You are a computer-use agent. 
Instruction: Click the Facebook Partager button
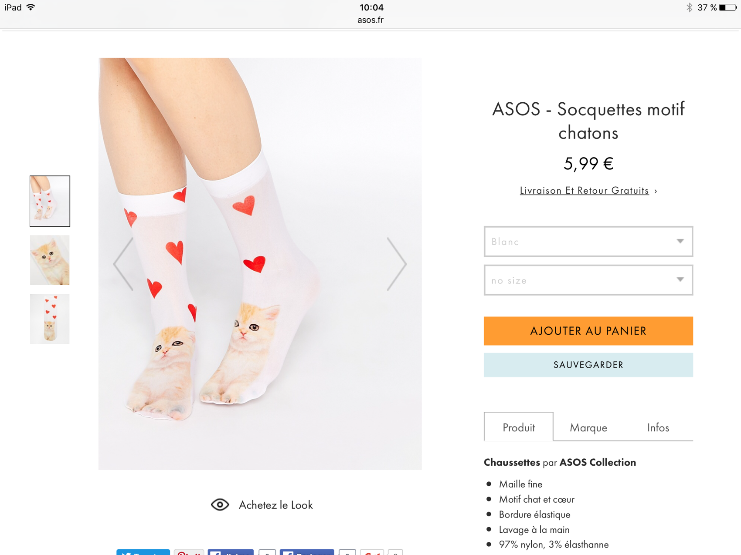click(307, 552)
